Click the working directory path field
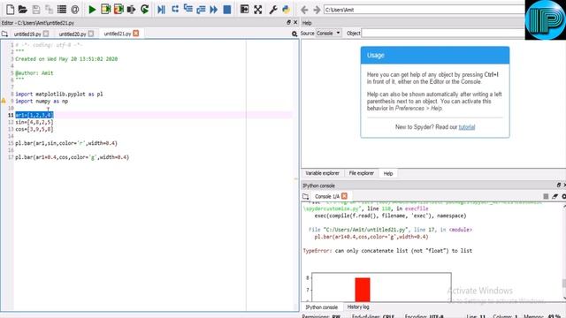 click(424, 10)
